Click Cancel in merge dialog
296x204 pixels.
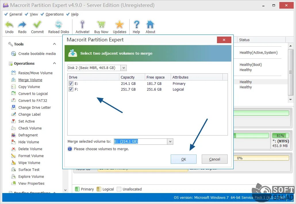214,159
